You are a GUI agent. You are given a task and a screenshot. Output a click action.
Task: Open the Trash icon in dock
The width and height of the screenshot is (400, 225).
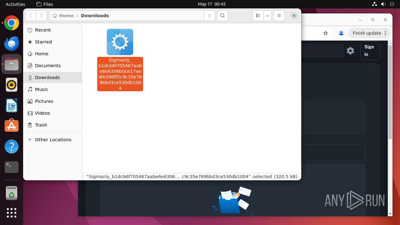point(12,193)
